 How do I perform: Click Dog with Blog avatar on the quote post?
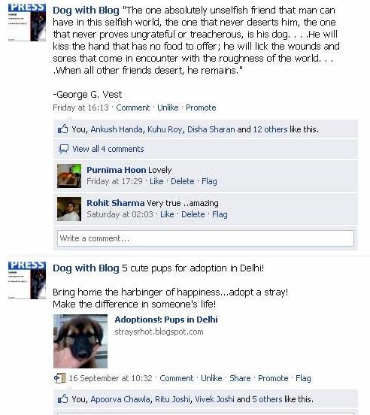[x=27, y=23]
